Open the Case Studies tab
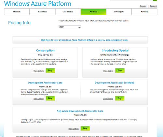163x137 pixels. coord(68,12)
